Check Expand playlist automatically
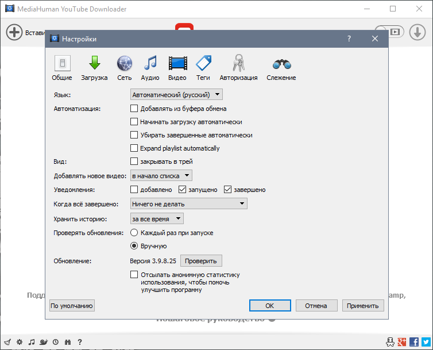The height and width of the screenshot is (350, 433). [134, 148]
